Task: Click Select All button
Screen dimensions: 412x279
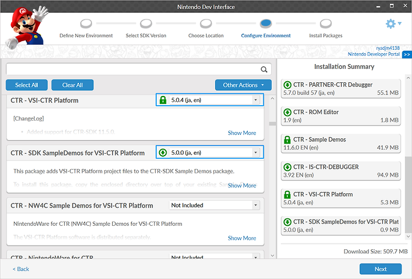Action: coord(26,85)
